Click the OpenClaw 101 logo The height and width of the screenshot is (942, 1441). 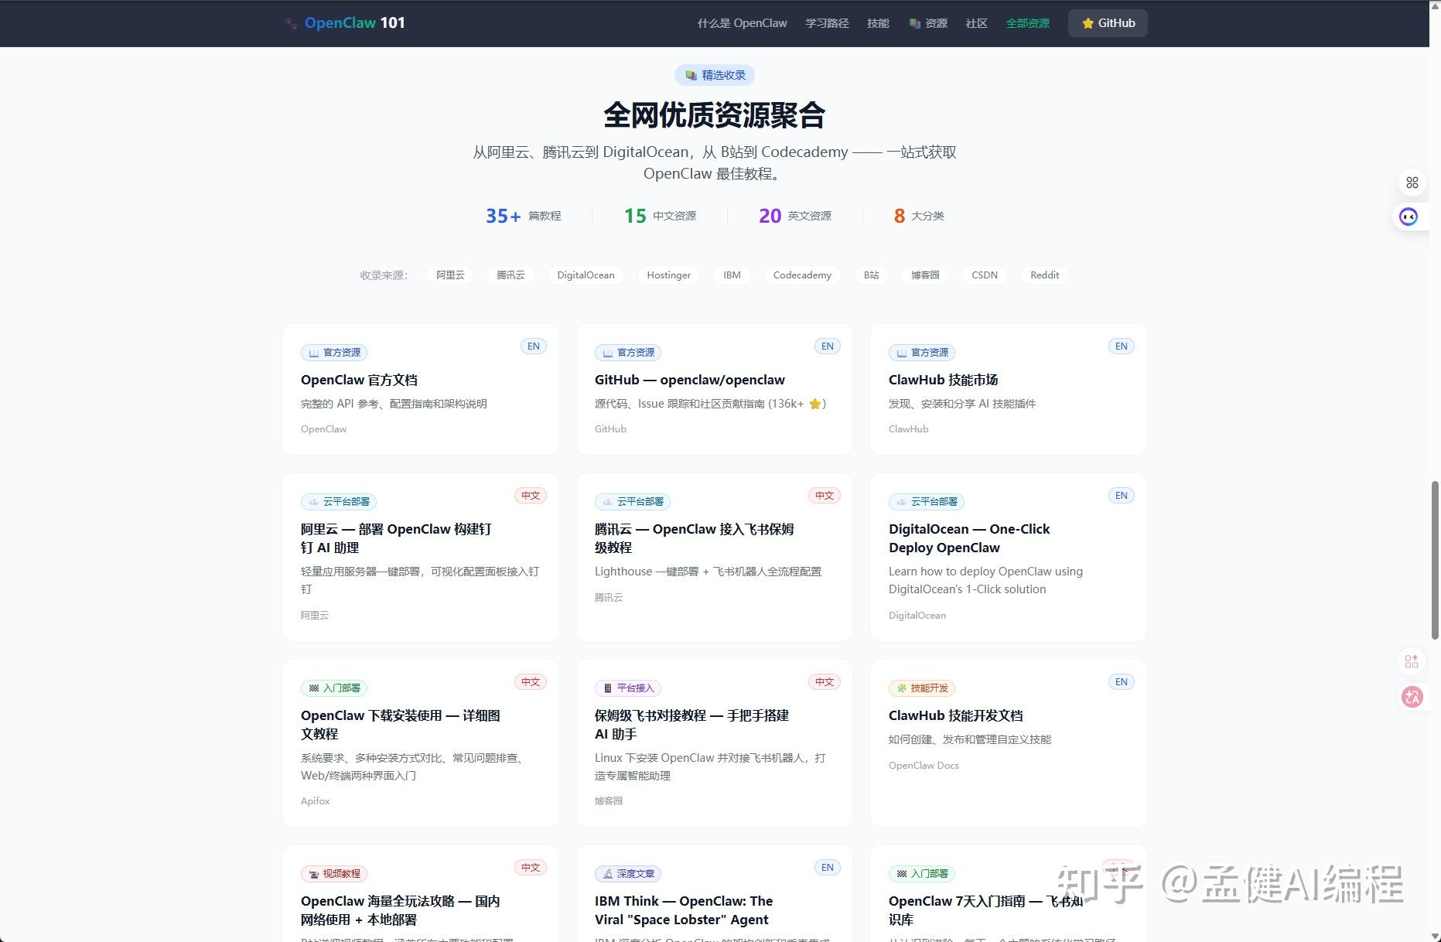pyautogui.click(x=344, y=23)
